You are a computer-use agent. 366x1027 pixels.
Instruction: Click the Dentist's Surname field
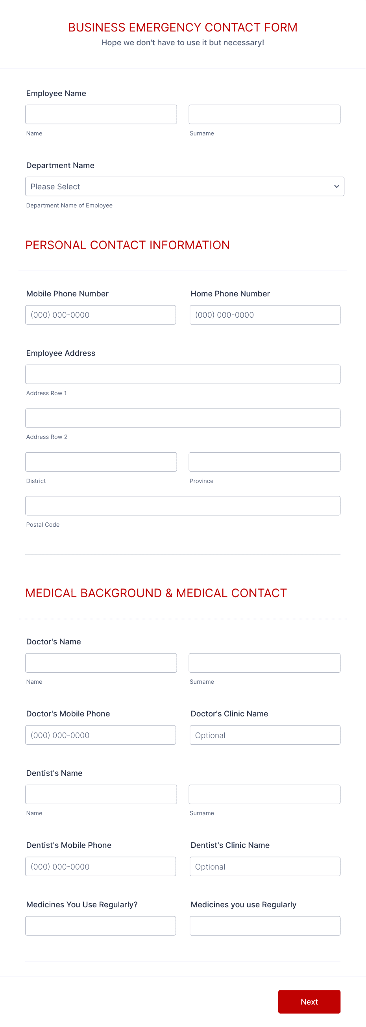pyautogui.click(x=264, y=794)
